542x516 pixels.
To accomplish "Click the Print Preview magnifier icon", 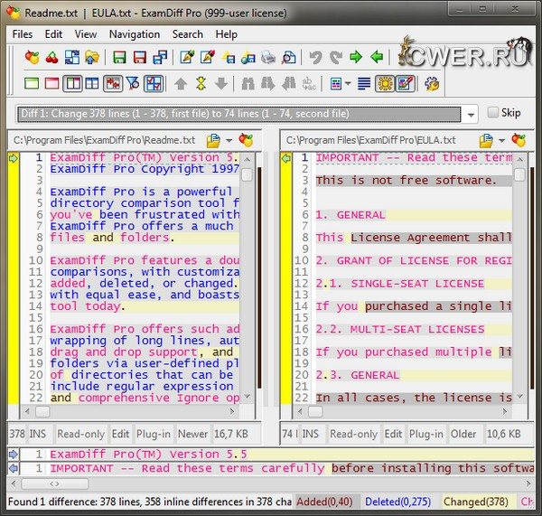I will click(x=289, y=58).
